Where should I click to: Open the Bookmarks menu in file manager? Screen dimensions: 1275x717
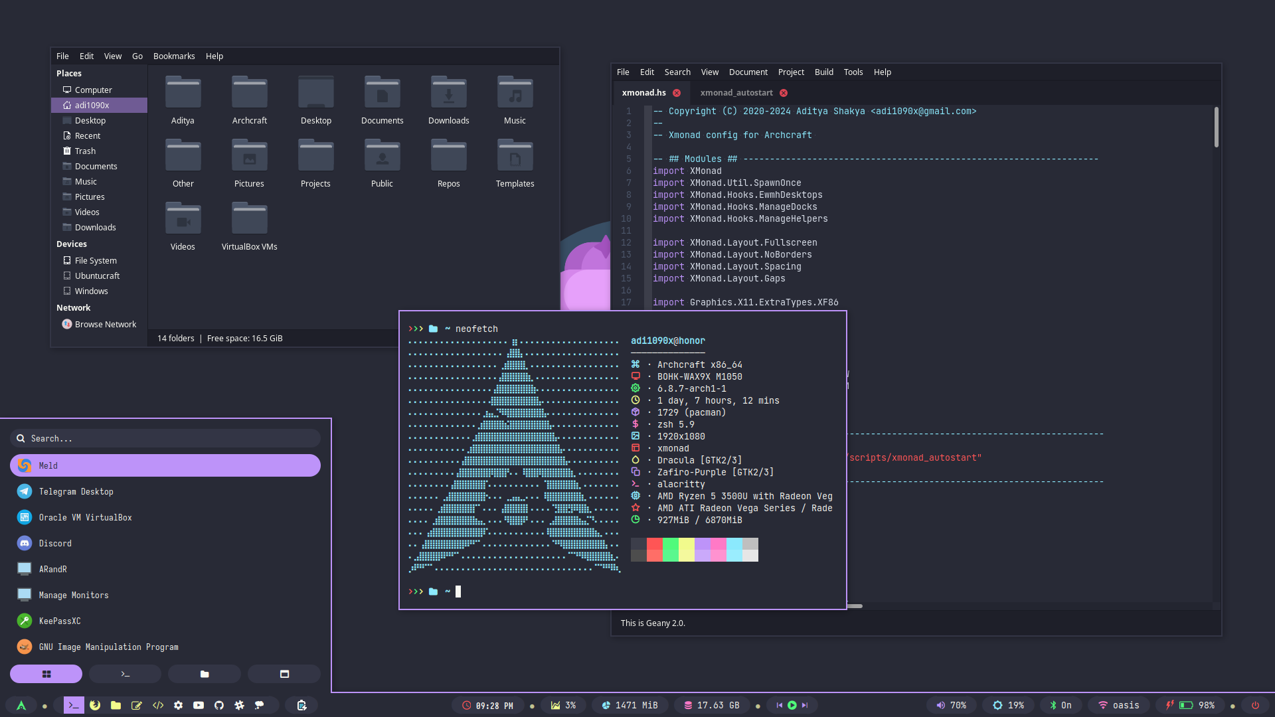point(174,56)
